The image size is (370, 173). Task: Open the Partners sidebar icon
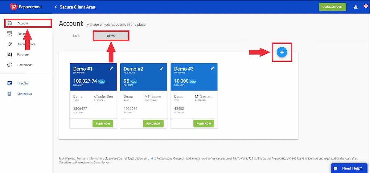pos(10,55)
